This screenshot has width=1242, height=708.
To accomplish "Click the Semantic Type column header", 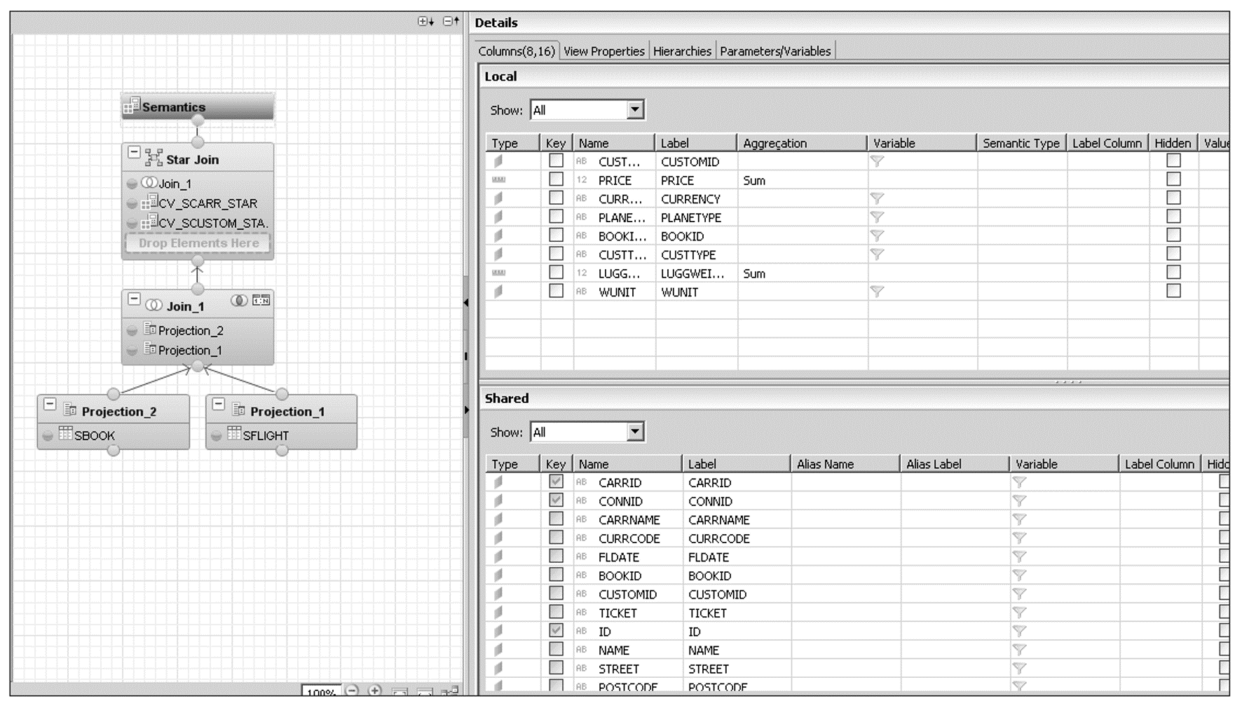I will pyautogui.click(x=1021, y=143).
